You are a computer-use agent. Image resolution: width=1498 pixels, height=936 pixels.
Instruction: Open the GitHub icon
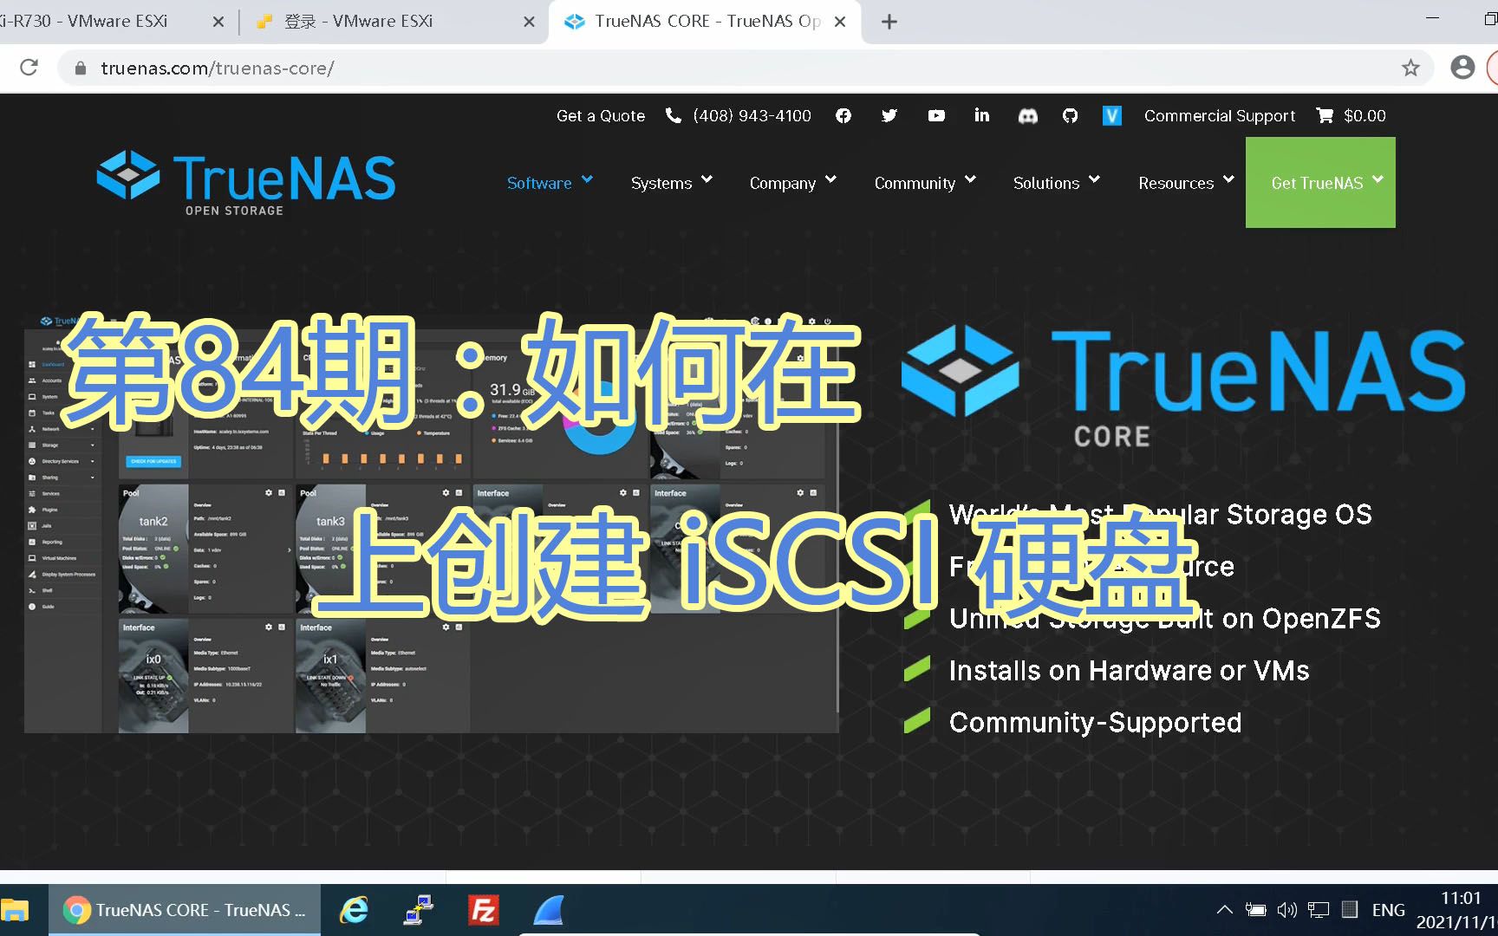point(1071,115)
